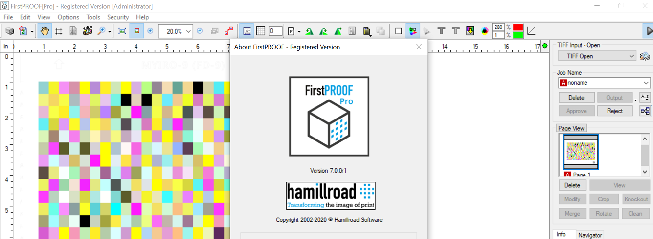Click the red framed picture view icon
Viewport: 653px width, 239px height.
click(136, 31)
